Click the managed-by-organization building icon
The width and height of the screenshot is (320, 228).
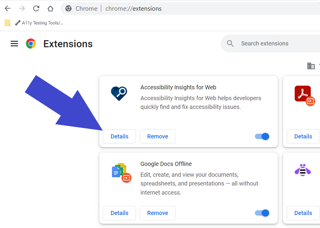click(311, 66)
